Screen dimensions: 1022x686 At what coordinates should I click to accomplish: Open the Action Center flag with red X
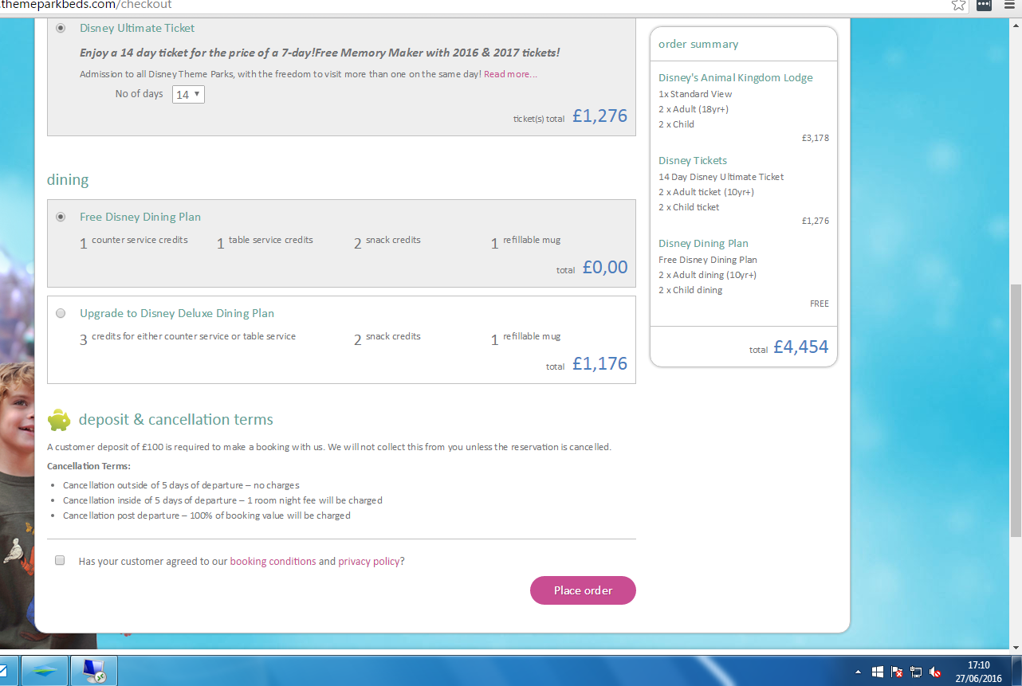point(897,672)
